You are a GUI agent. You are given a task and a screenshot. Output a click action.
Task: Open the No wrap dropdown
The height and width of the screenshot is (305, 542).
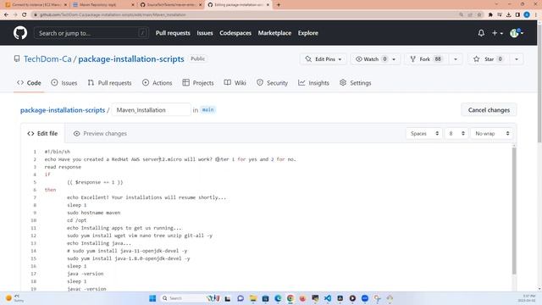[x=492, y=134]
